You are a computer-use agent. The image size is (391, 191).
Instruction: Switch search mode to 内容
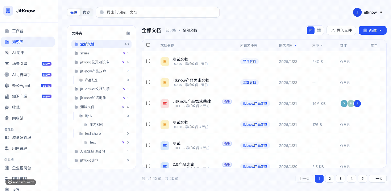click(x=86, y=12)
